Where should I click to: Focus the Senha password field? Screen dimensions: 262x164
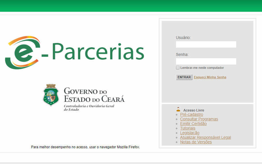click(206, 61)
